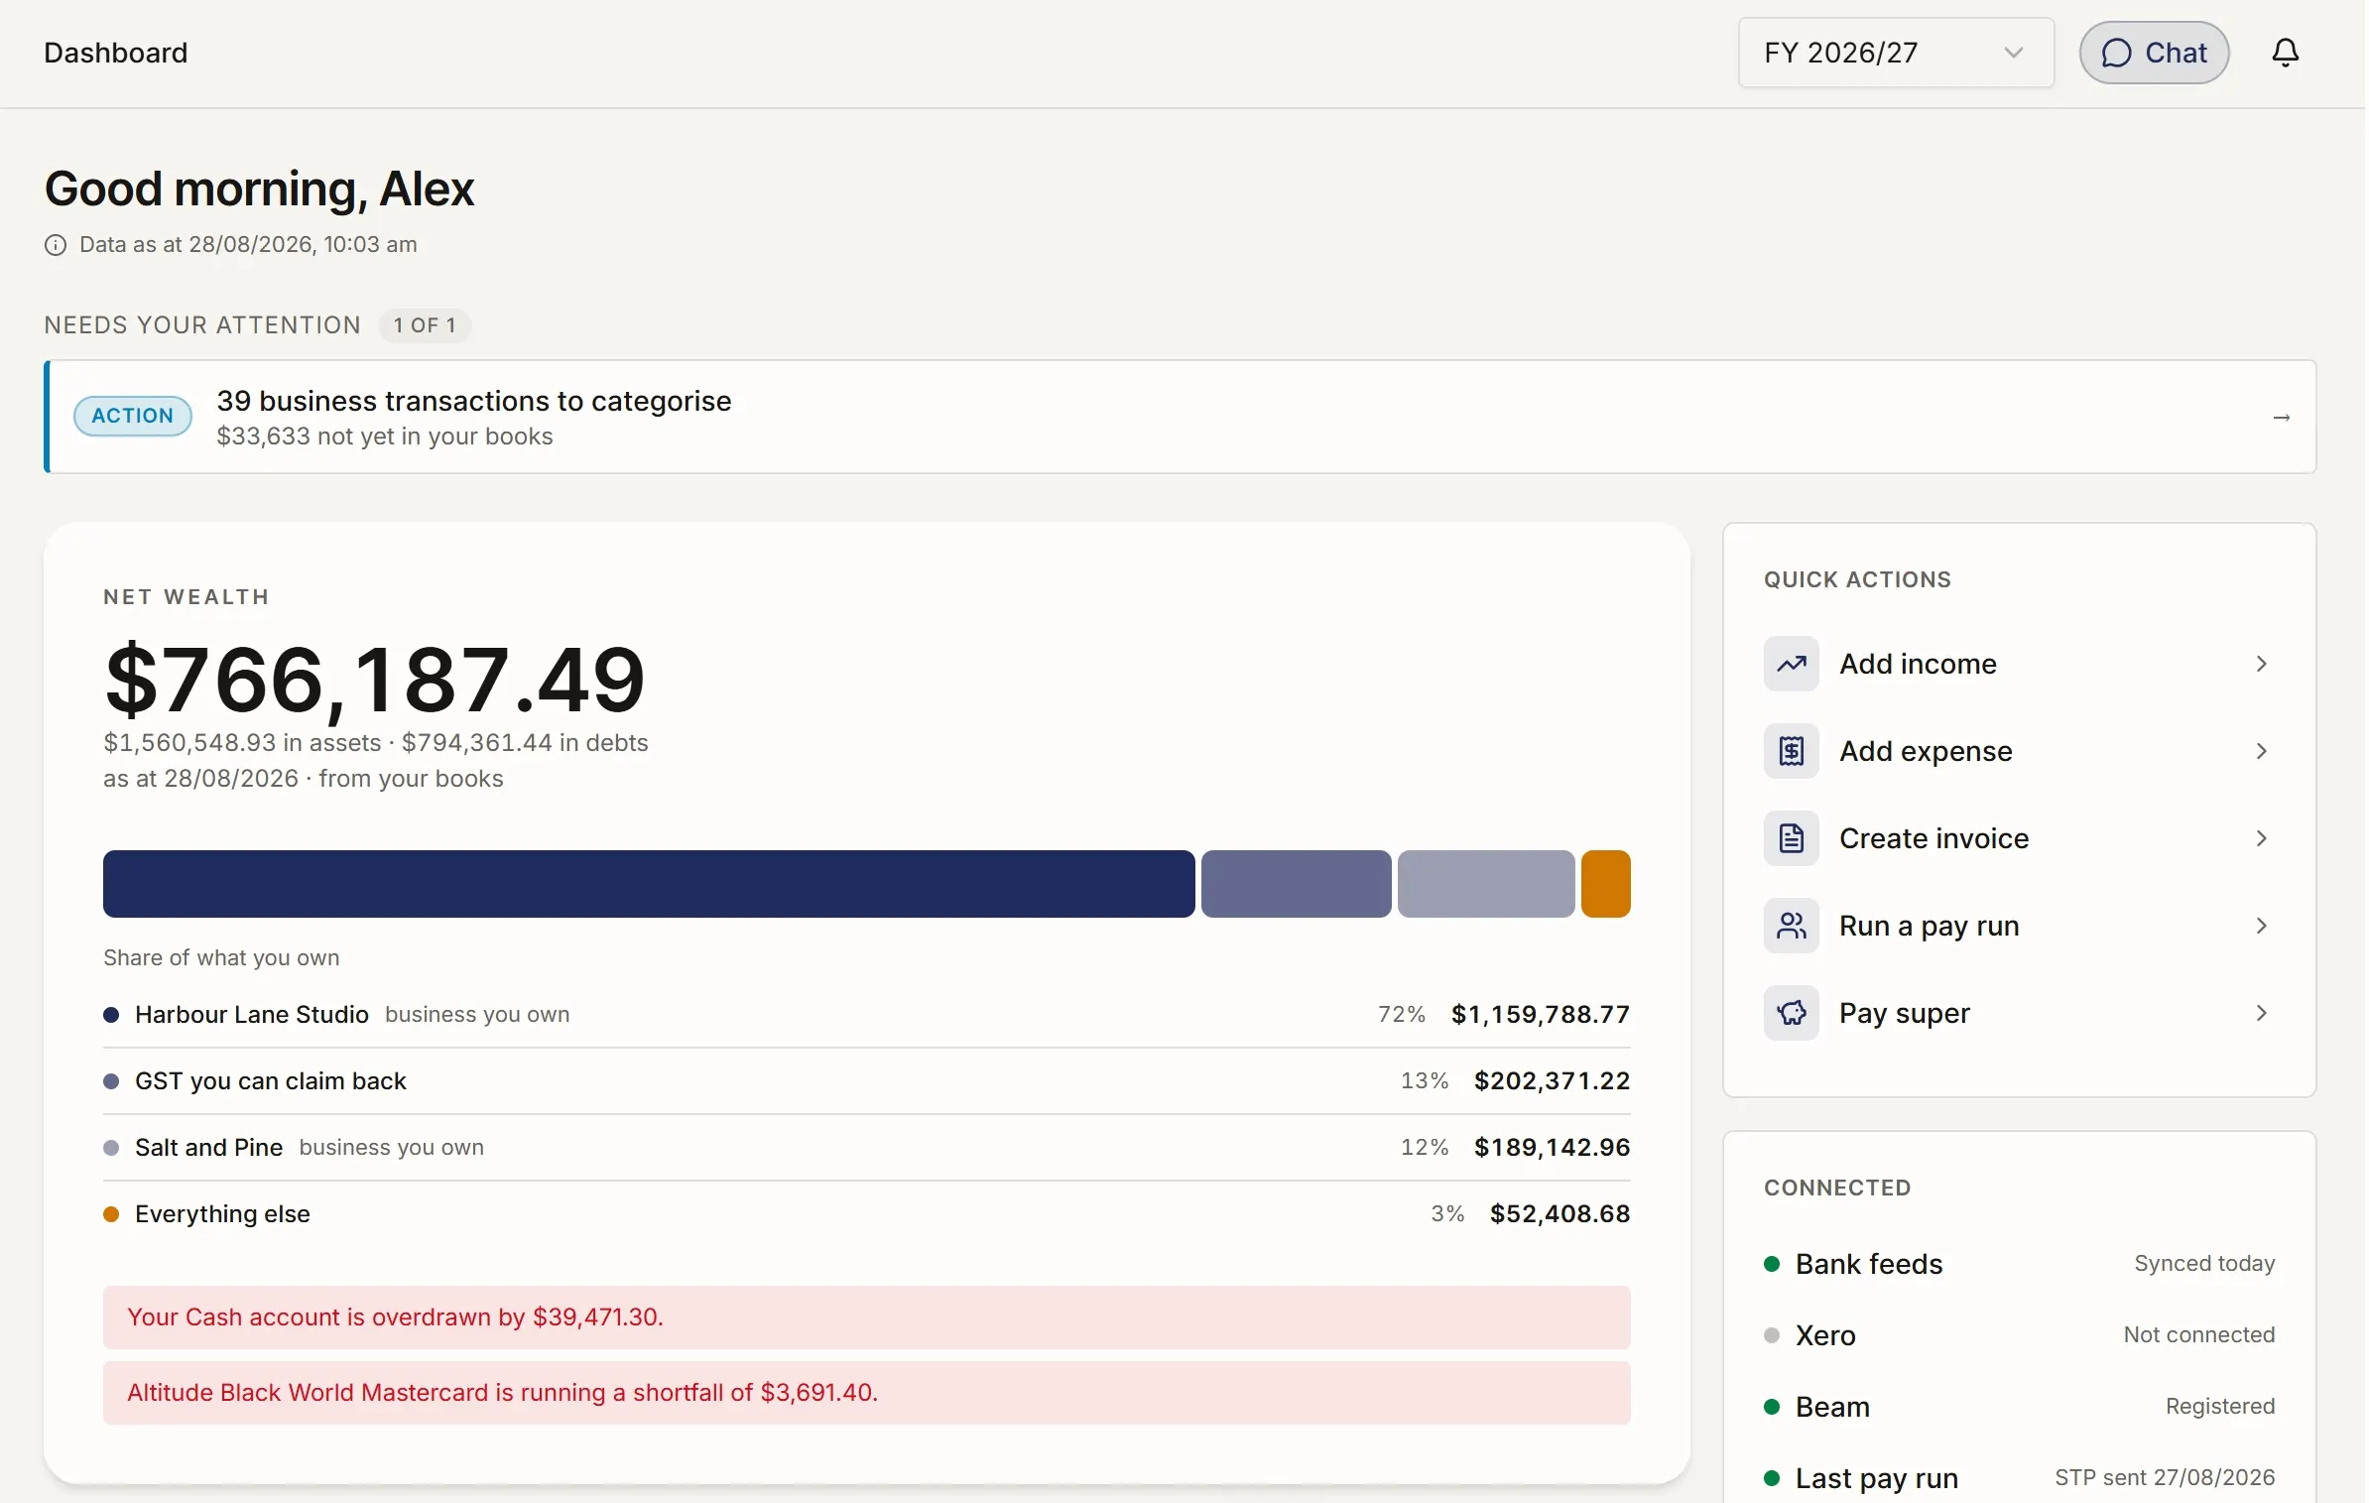Screen dimensions: 2369x1503
Task: Open the notifications bell
Action: coord(2285,53)
